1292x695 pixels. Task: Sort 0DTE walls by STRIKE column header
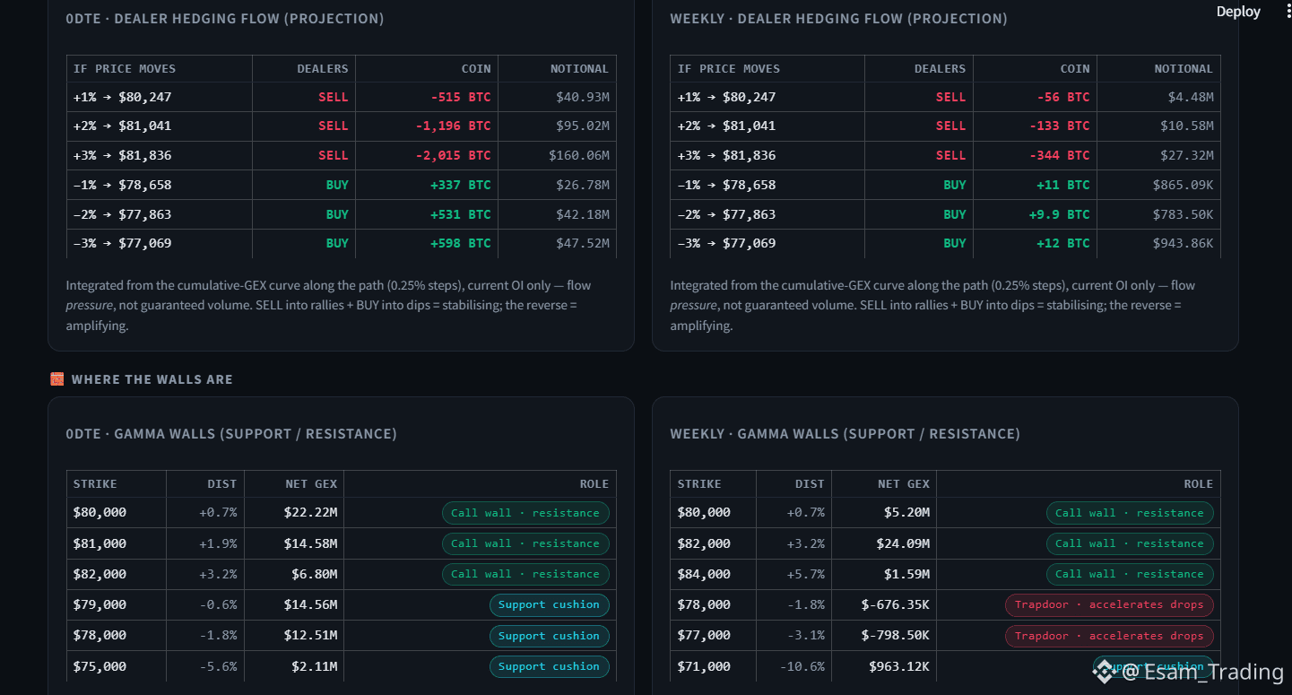tap(95, 484)
